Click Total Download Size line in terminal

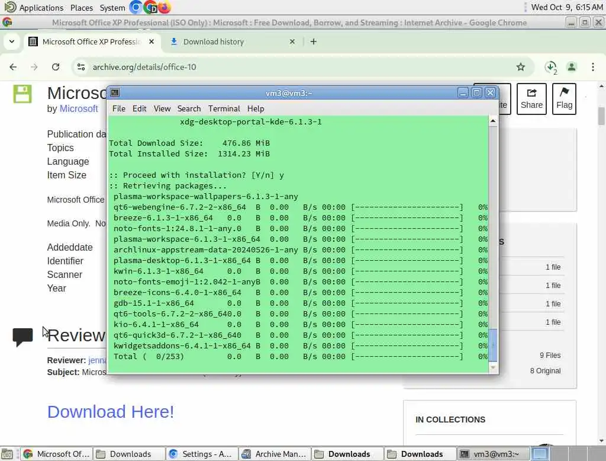click(x=189, y=143)
